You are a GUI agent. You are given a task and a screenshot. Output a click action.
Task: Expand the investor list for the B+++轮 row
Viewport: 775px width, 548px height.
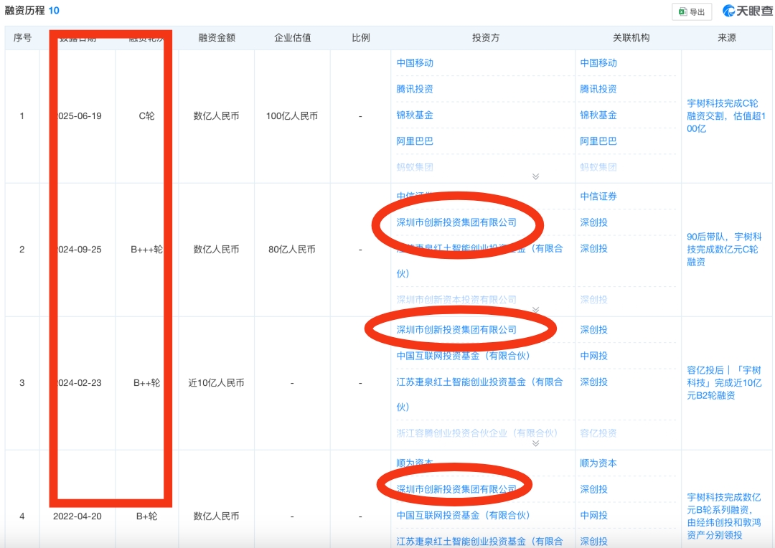pos(535,310)
